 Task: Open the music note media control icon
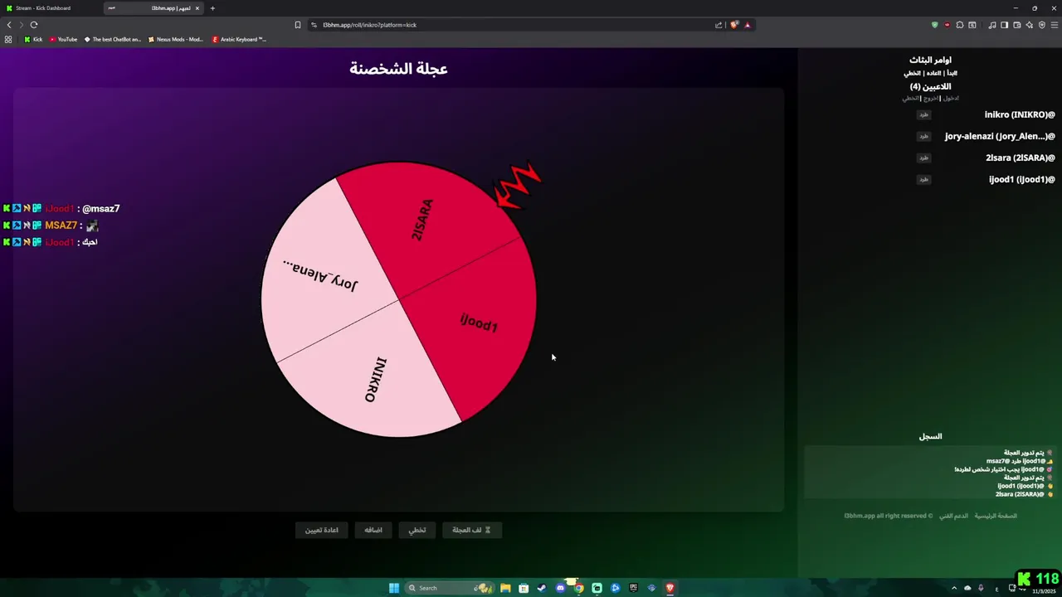pyautogui.click(x=992, y=25)
